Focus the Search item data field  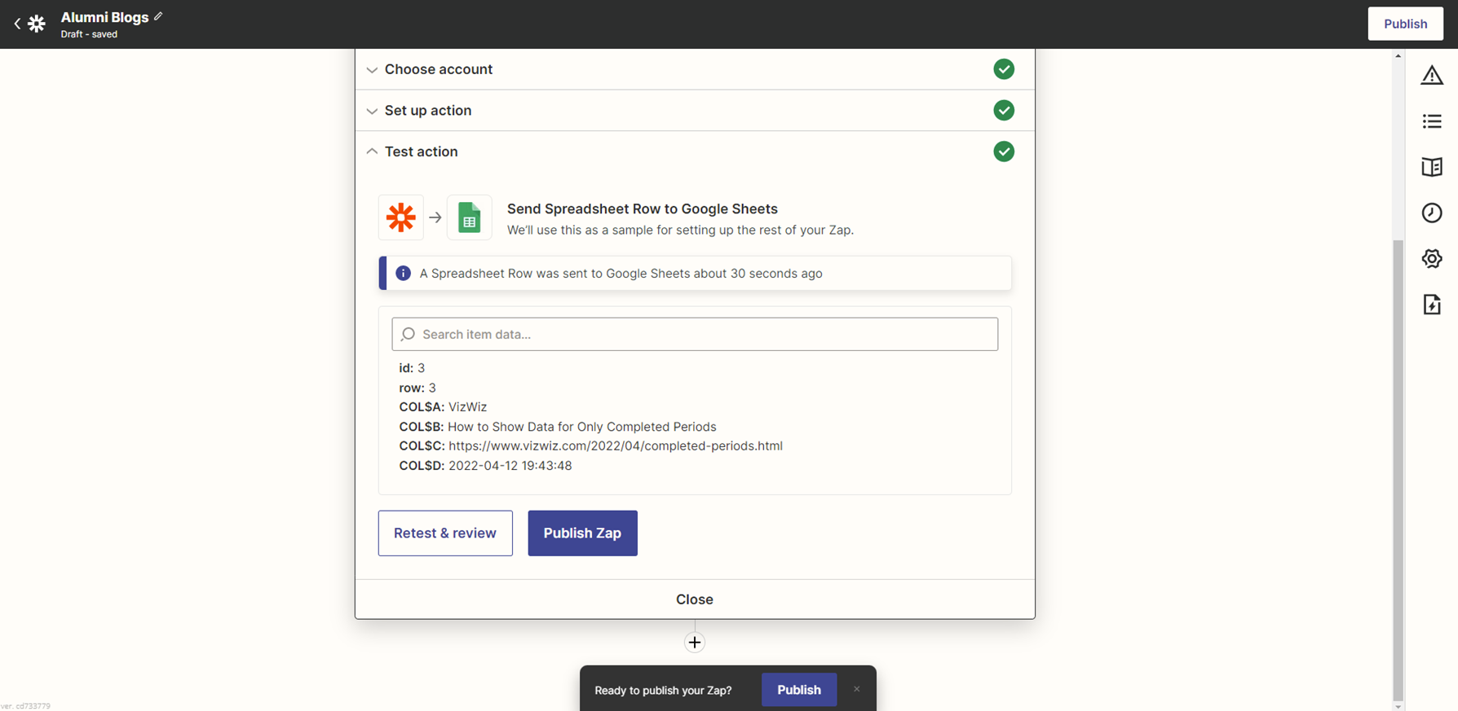tap(695, 334)
